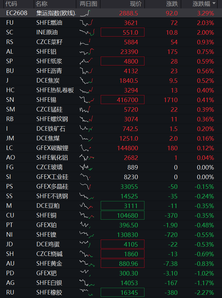Select the JD contract code

click(x=9, y=244)
